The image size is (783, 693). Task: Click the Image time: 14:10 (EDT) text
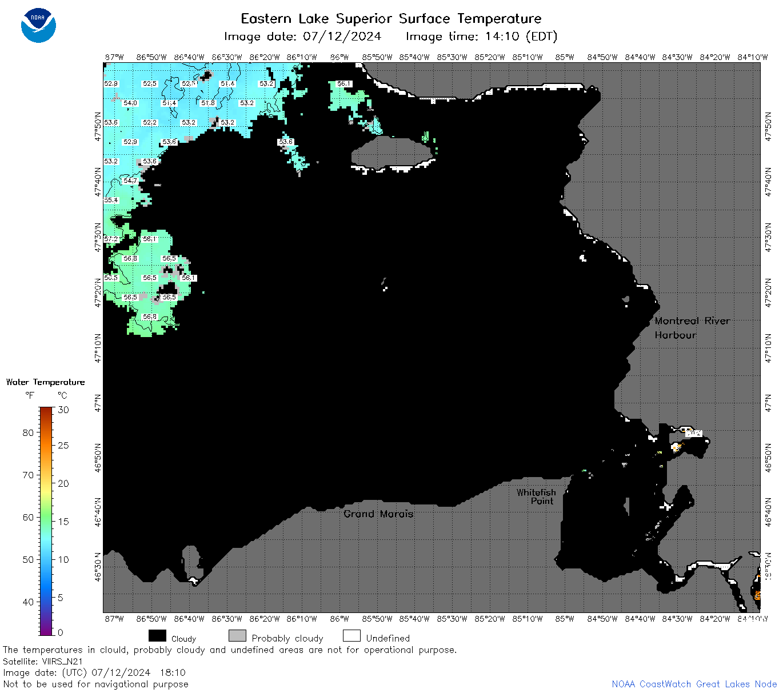pos(481,37)
